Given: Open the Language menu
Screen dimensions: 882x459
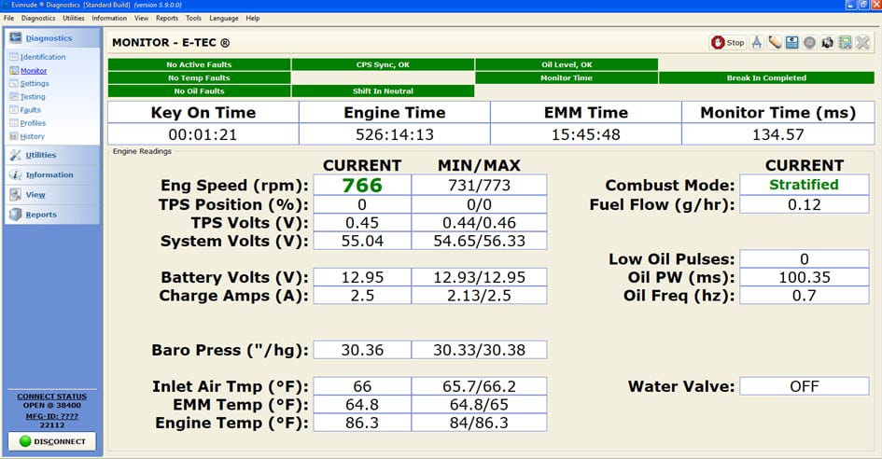Looking at the screenshot, I should click(x=224, y=18).
